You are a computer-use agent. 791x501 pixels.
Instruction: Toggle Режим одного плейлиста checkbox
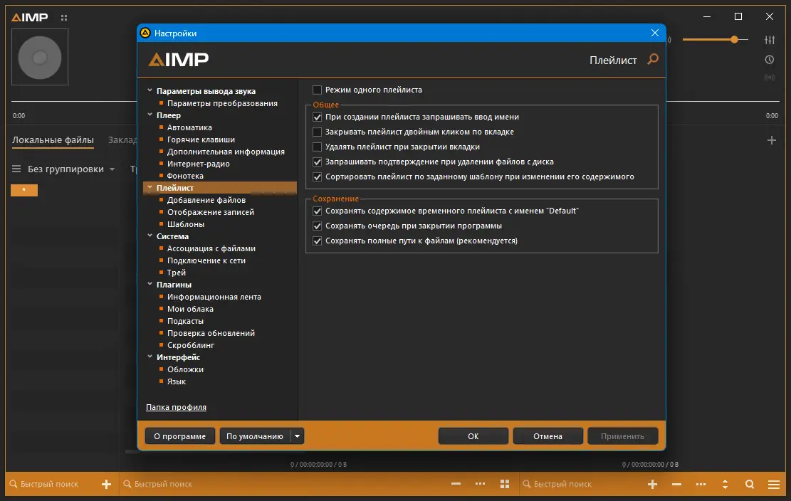tap(317, 90)
